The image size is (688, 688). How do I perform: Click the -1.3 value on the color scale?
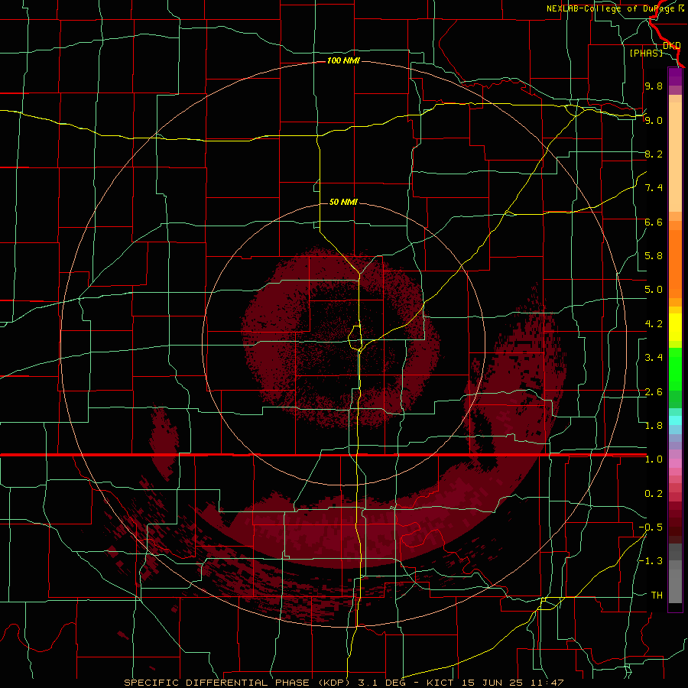pos(651,561)
